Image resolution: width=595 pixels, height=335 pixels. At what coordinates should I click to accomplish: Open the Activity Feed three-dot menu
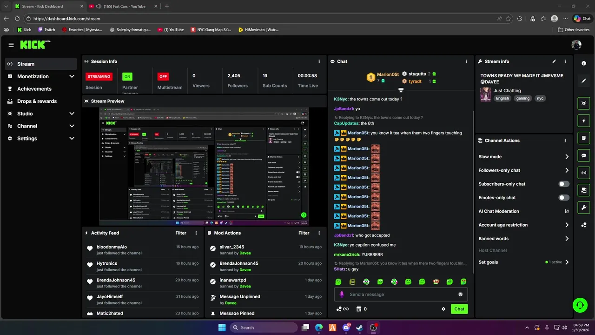[x=196, y=233]
